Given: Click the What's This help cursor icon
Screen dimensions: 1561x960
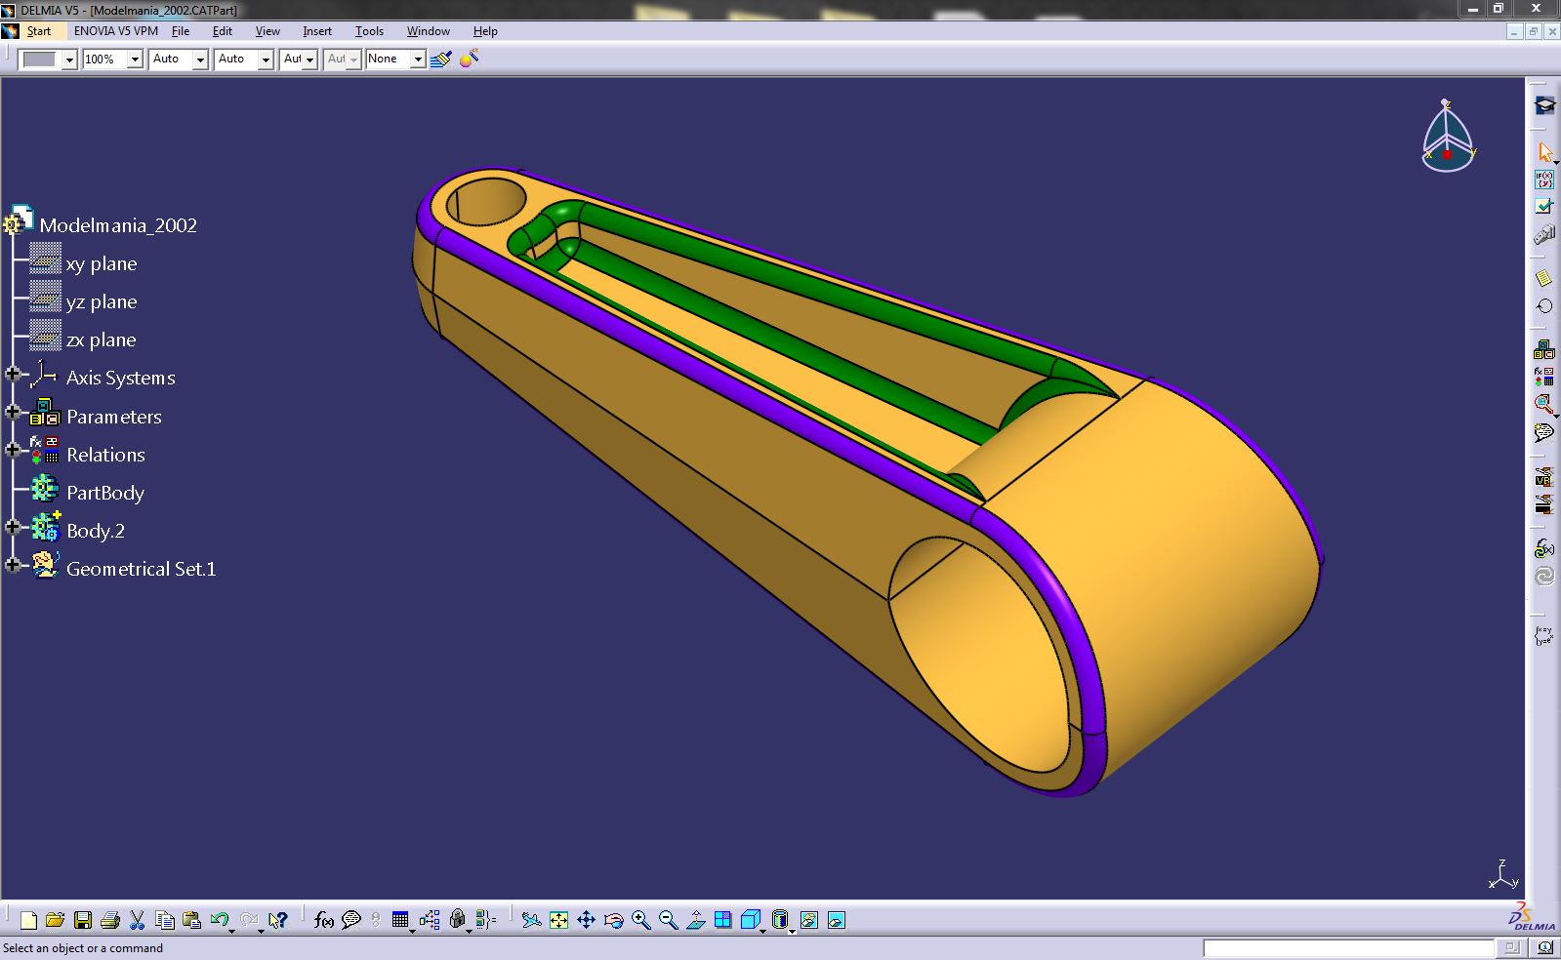Looking at the screenshot, I should tap(278, 920).
